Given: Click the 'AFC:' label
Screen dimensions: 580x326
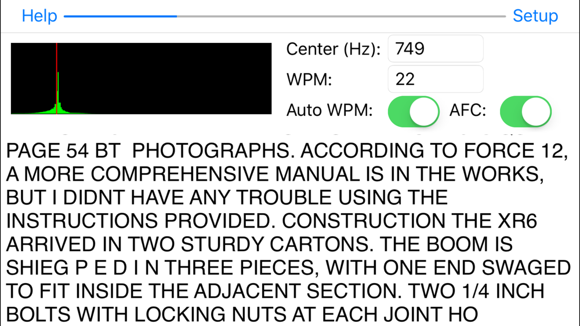Looking at the screenshot, I should click(x=467, y=110).
